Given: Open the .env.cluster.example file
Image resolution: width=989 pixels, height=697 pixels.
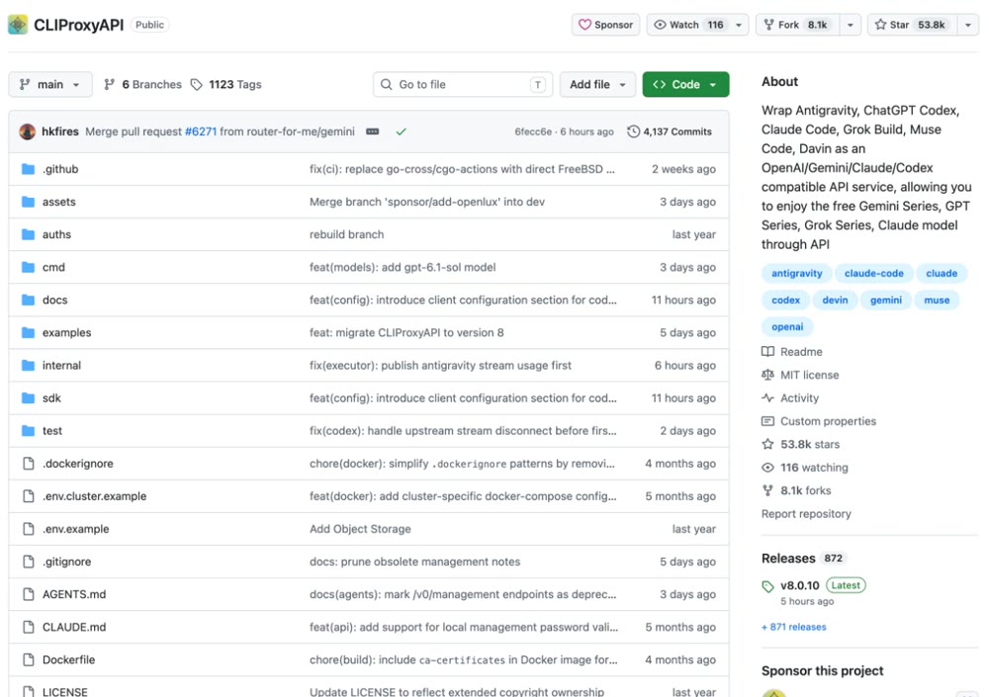Looking at the screenshot, I should [x=95, y=496].
